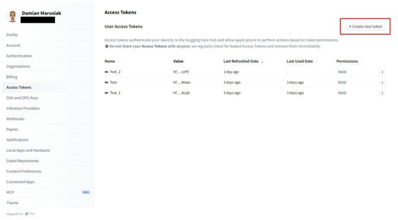Viewport: 398px width, 220px height.
Task: Open the MCP settings entry
Action: coord(48,192)
